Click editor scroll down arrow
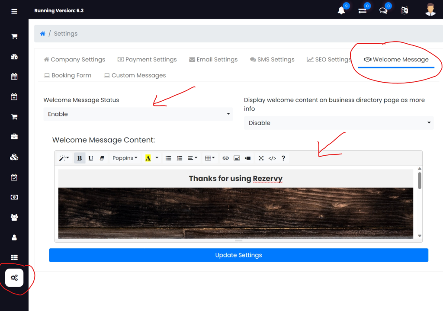The width and height of the screenshot is (443, 311). [420, 236]
